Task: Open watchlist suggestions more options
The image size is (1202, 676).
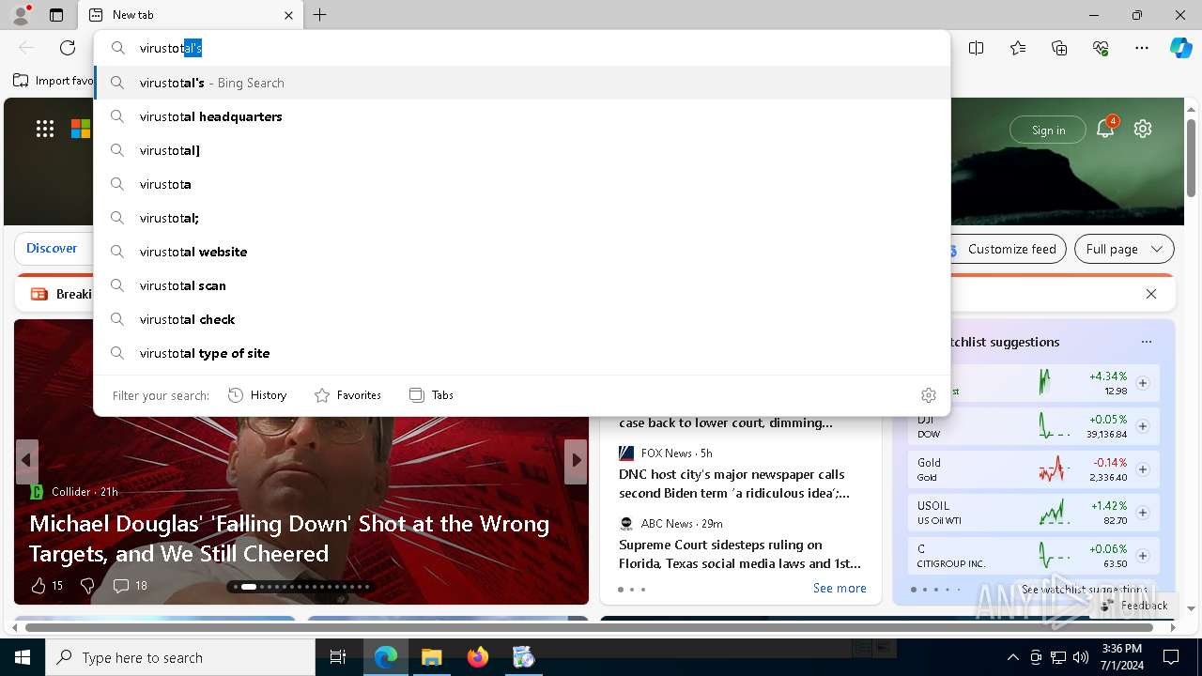Action: (1147, 342)
